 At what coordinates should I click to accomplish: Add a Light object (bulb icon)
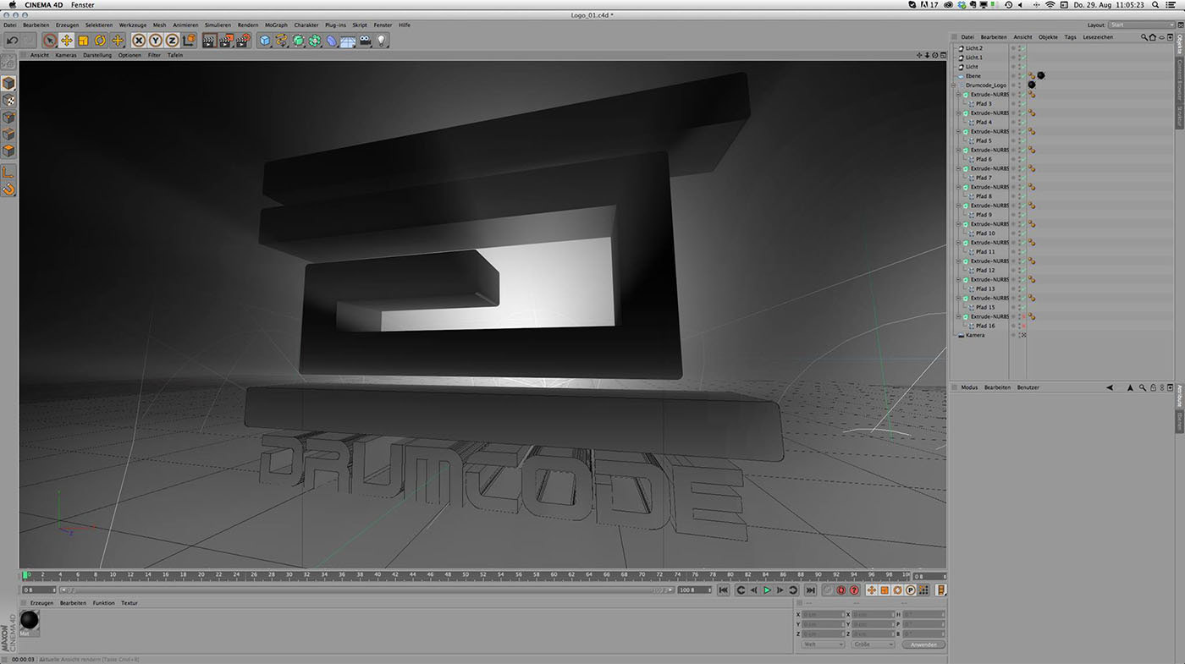point(382,40)
